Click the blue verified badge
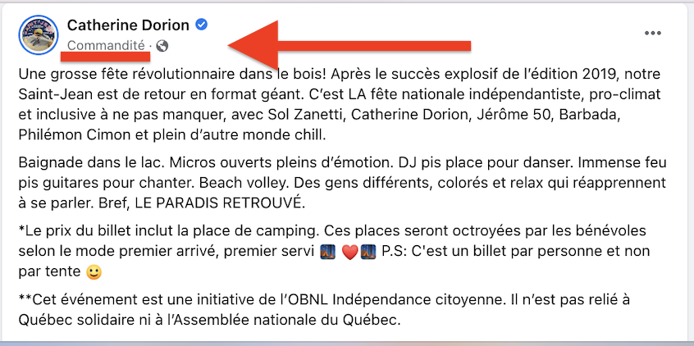The height and width of the screenshot is (346, 694). point(202,25)
